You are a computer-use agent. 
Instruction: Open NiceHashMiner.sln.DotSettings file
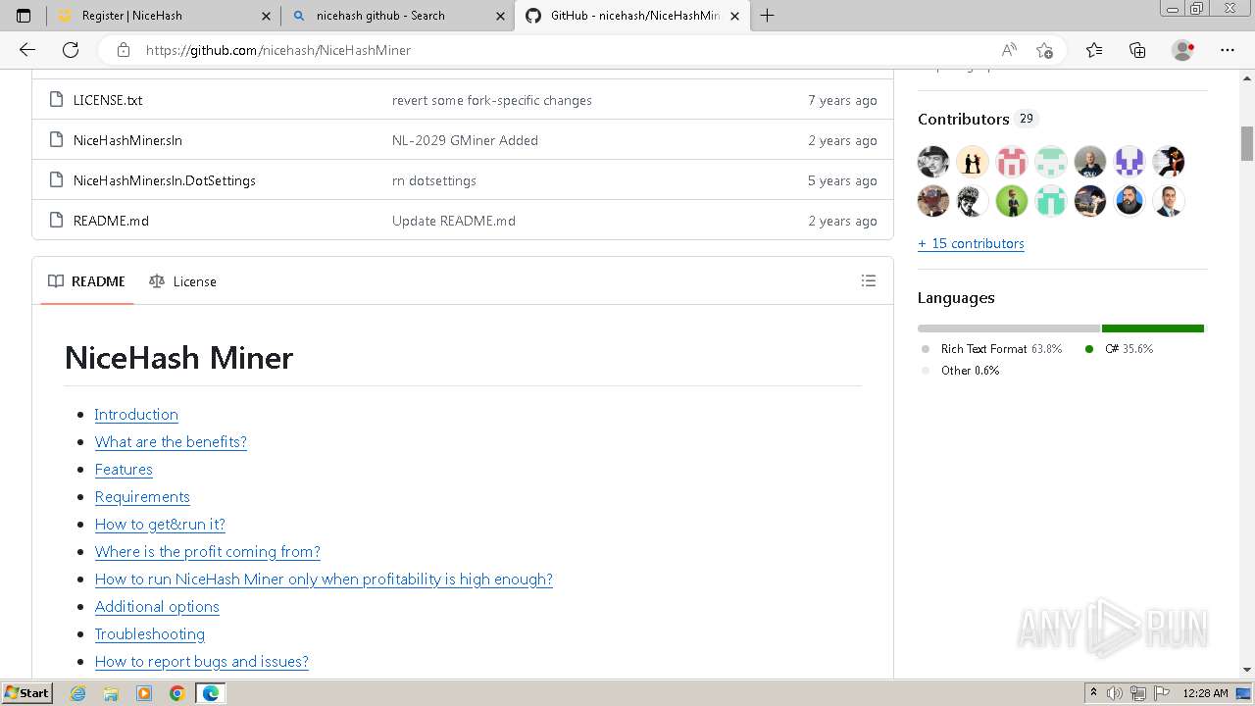coord(165,180)
